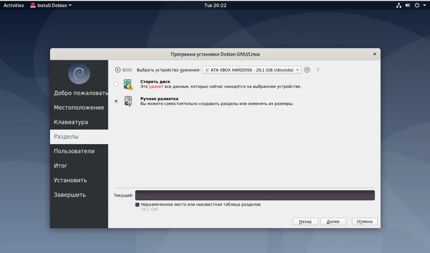430x253 pixels.
Task: Open the Activities overview
Action: (14, 5)
